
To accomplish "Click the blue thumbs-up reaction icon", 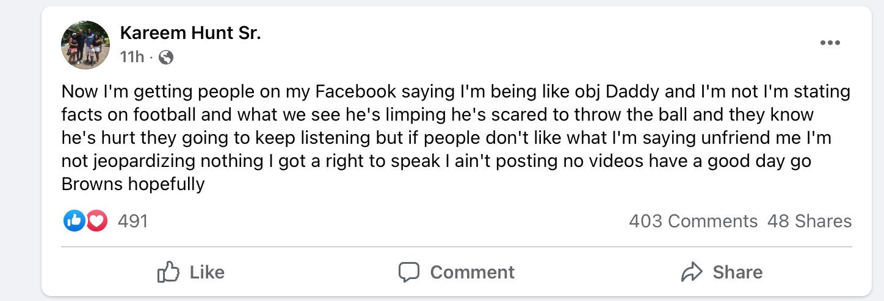I will 74,221.
